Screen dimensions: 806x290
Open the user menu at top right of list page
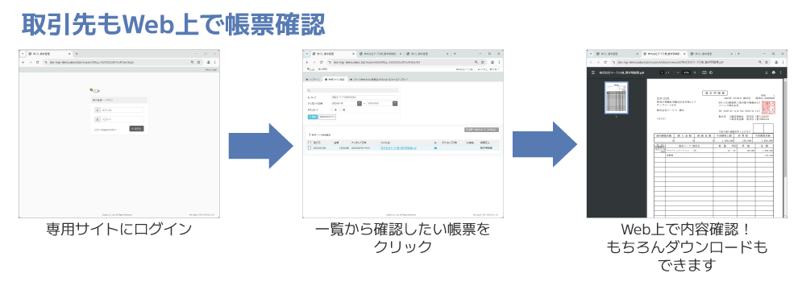[489, 69]
